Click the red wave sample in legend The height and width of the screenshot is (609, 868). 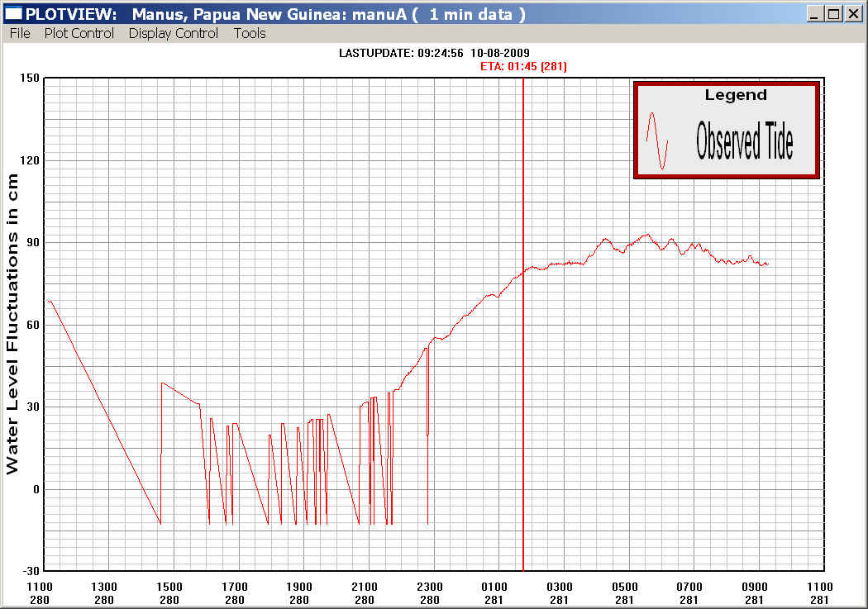(657, 141)
